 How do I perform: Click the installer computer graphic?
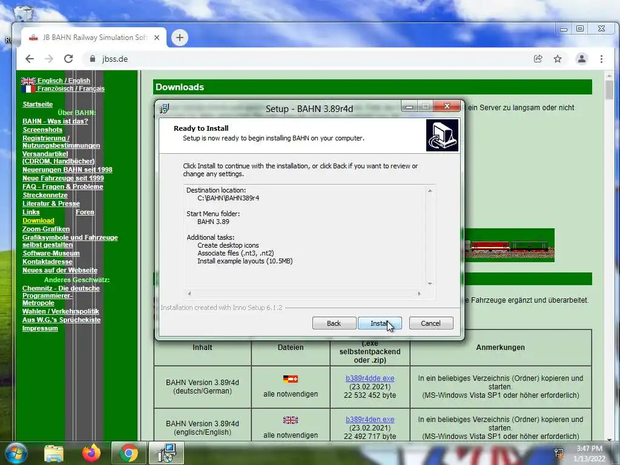442,136
